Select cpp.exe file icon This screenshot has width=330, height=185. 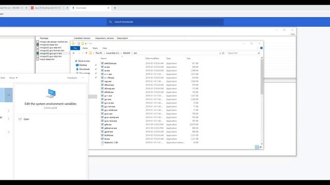(102, 81)
